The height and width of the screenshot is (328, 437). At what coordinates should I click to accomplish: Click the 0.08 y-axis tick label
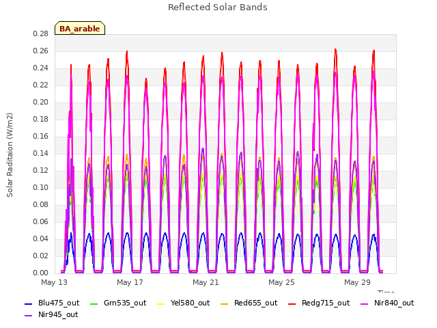point(41,205)
